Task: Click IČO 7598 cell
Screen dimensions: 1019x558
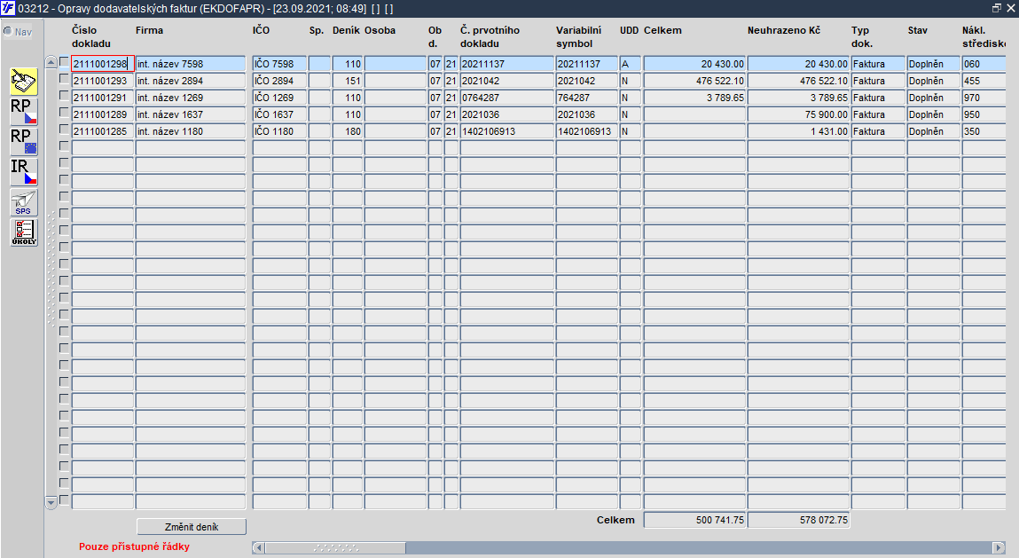Action: tap(279, 64)
